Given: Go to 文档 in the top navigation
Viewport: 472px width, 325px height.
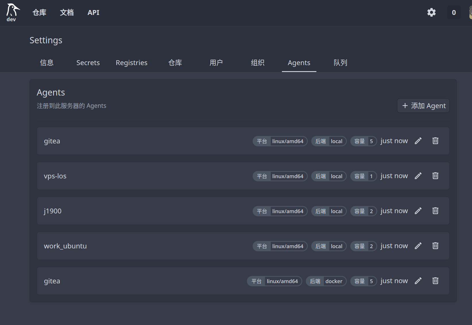Looking at the screenshot, I should (x=67, y=13).
